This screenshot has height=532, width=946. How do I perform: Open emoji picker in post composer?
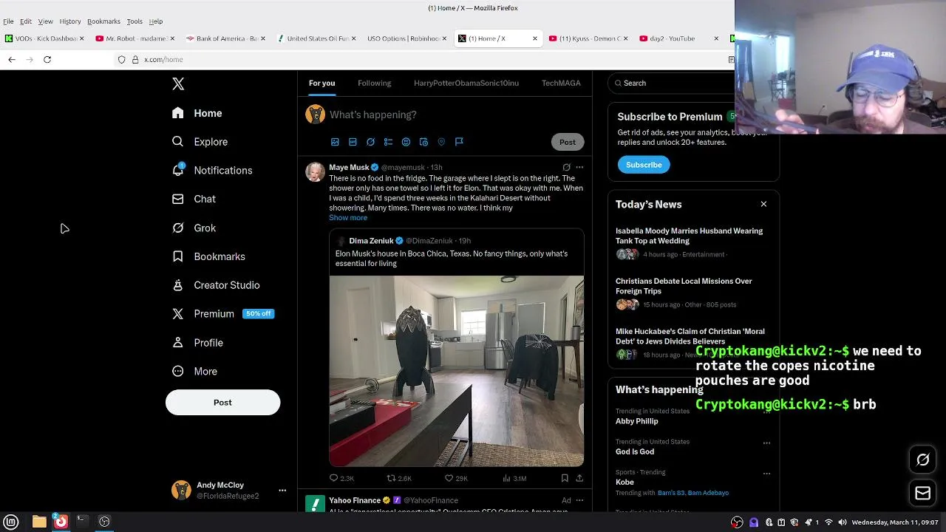[406, 142]
